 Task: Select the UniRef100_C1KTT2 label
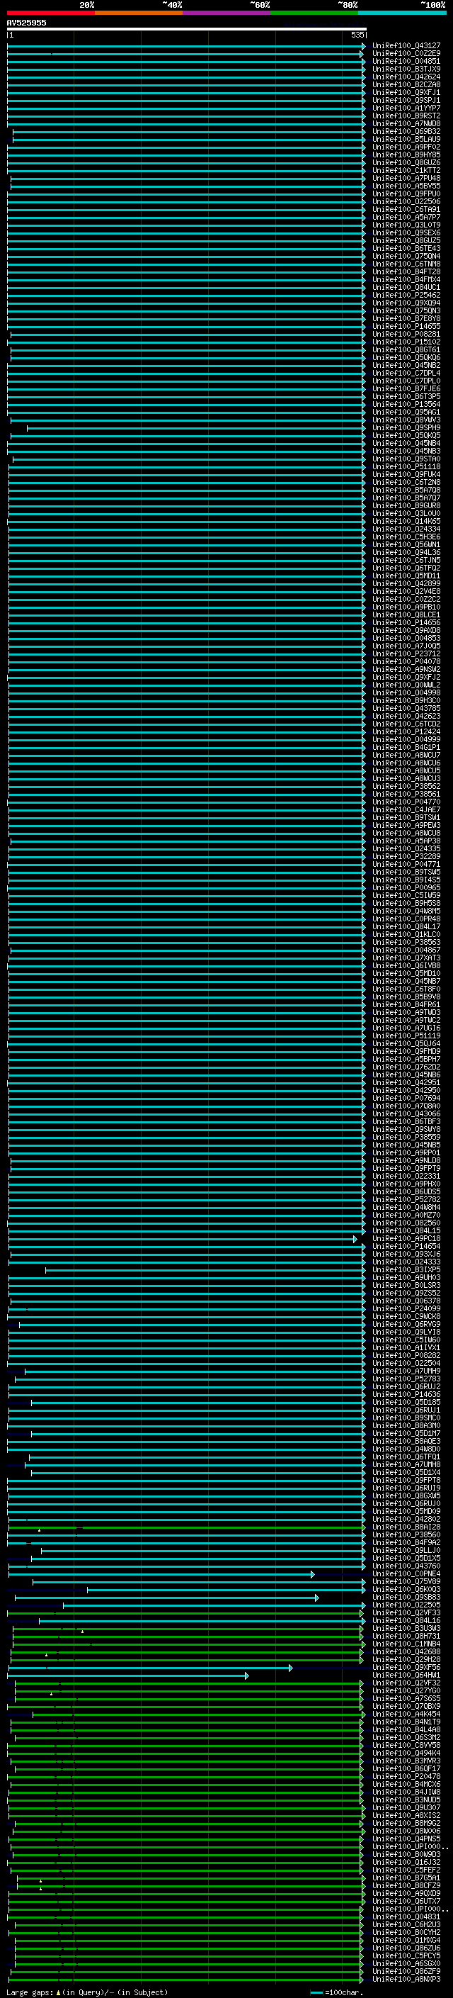(x=406, y=171)
